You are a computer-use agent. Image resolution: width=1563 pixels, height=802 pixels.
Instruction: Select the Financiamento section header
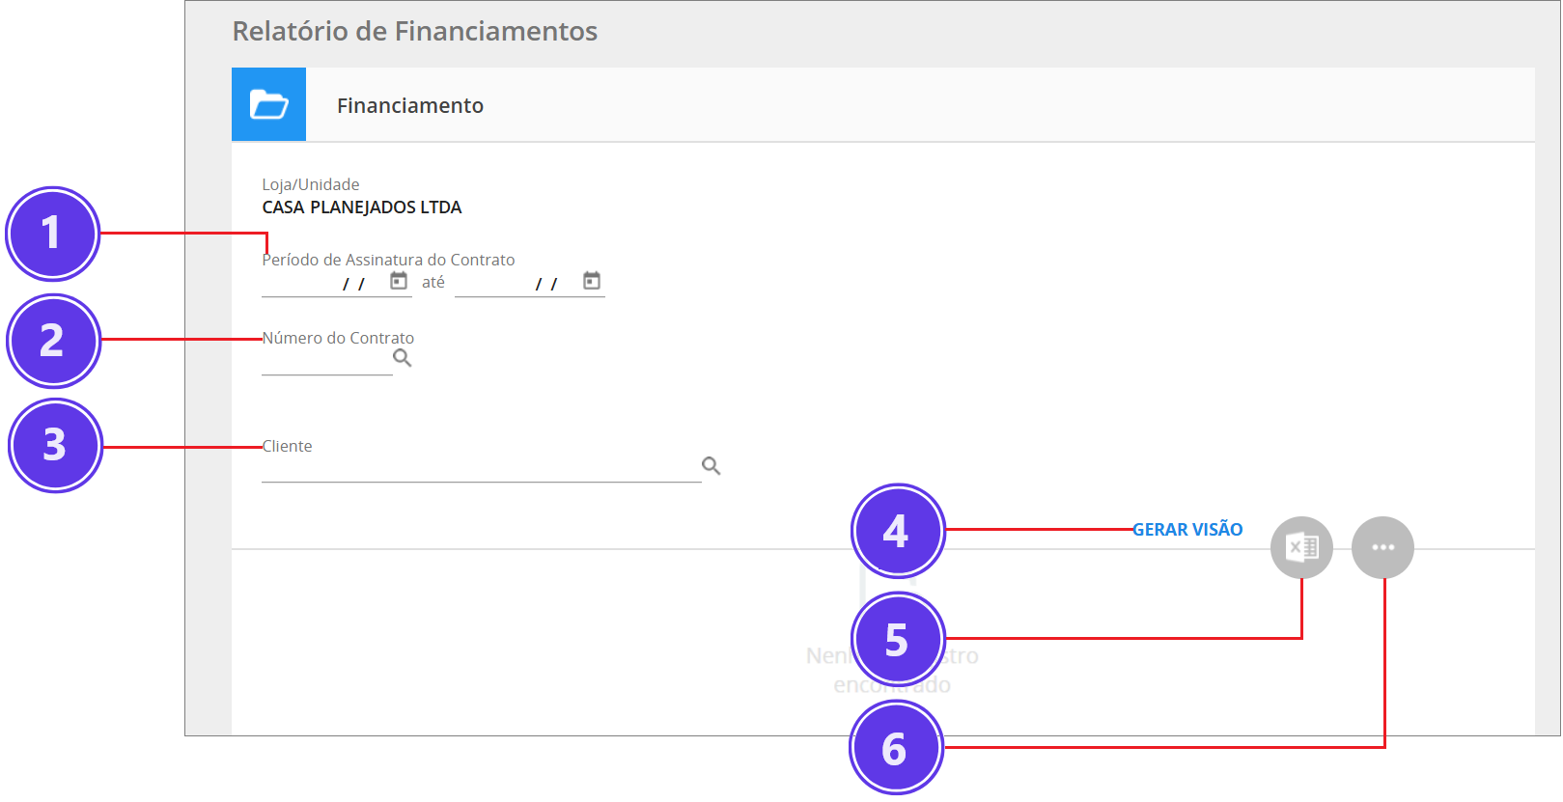[410, 105]
